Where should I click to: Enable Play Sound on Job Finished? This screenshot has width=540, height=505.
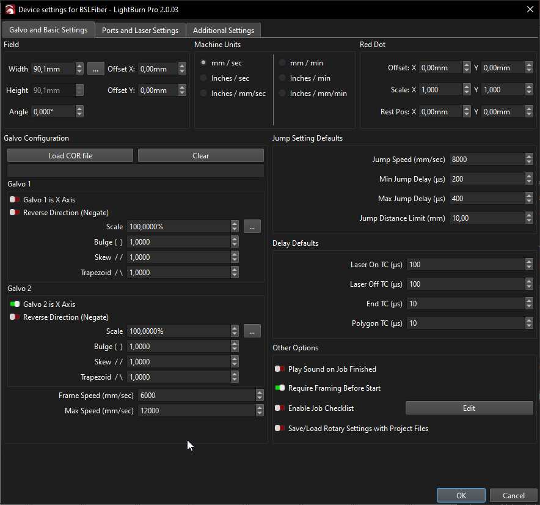pyautogui.click(x=280, y=369)
